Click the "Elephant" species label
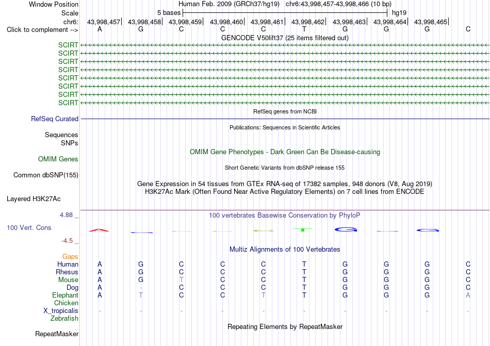 (65, 295)
